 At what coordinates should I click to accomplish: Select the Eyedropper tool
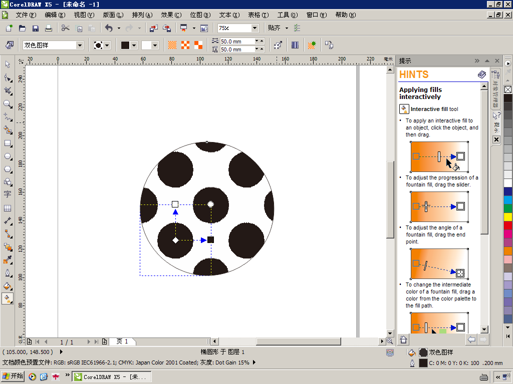8,260
